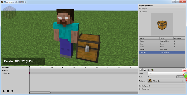Stop the animation with the stop button

[8, 91]
